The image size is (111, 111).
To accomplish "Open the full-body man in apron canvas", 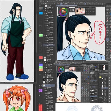I will (x=17, y=41).
